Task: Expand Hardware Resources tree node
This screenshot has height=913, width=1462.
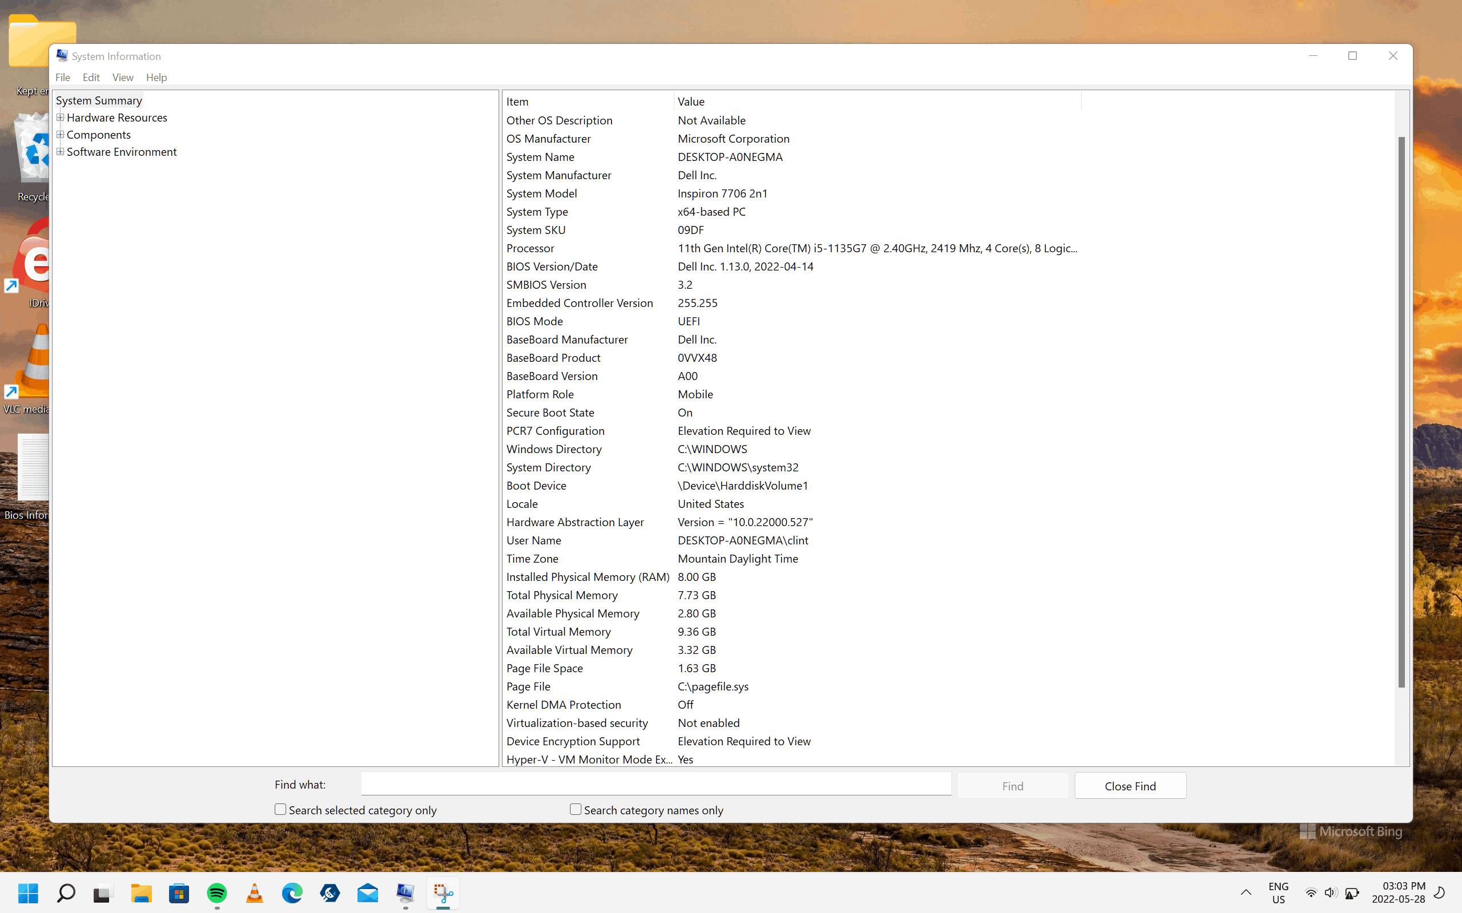Action: pyautogui.click(x=60, y=117)
